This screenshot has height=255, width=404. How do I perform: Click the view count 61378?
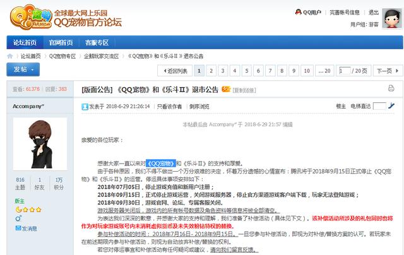coord(33,89)
